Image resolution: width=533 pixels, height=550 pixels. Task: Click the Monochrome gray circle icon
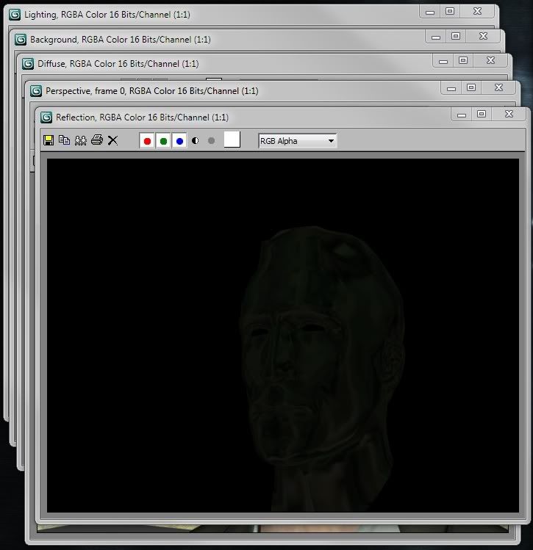click(x=212, y=140)
